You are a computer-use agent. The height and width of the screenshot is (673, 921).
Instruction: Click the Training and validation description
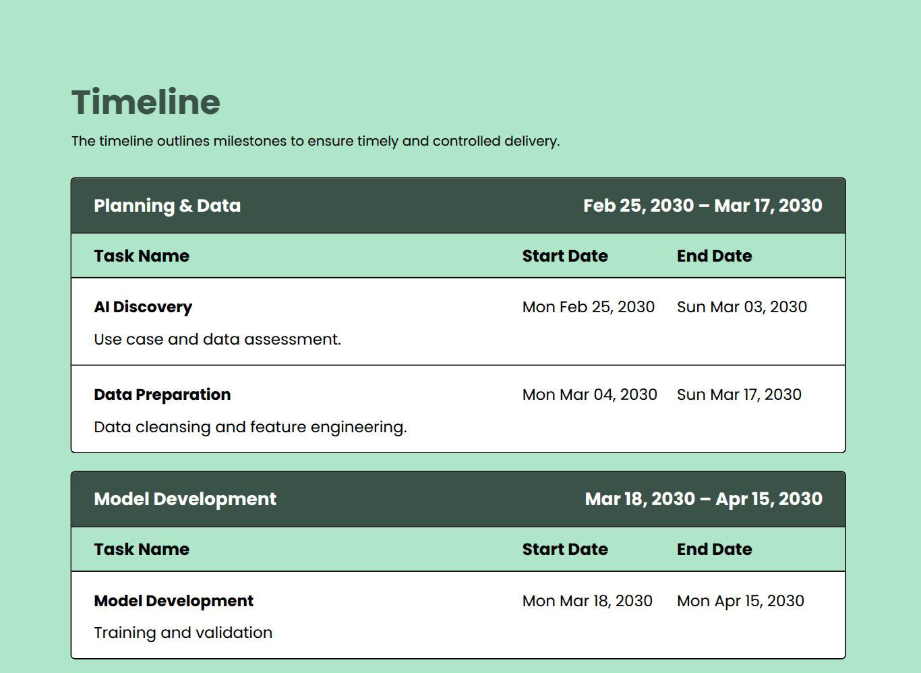coord(183,633)
